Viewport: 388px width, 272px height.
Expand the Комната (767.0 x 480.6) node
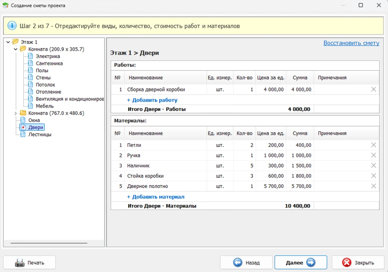(16, 113)
